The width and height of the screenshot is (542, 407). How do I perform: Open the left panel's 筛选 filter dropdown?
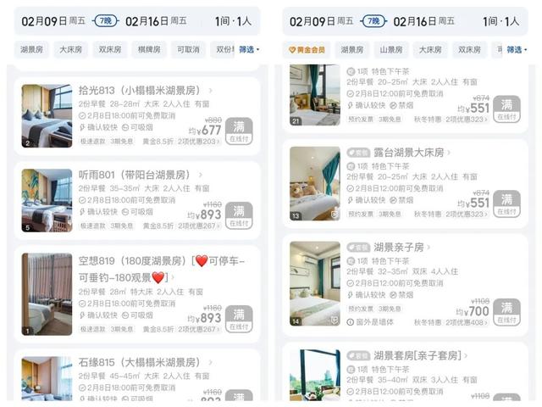coord(249,49)
